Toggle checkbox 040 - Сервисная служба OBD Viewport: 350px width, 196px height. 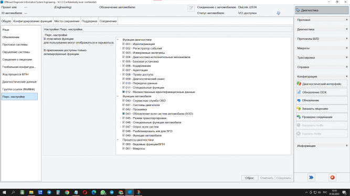click(123, 100)
